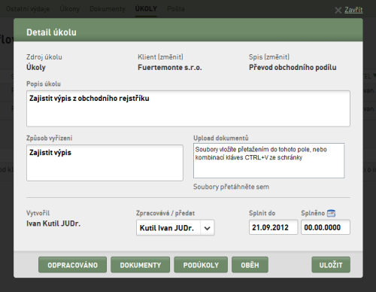Open the Pošta tab

pyautogui.click(x=176, y=9)
